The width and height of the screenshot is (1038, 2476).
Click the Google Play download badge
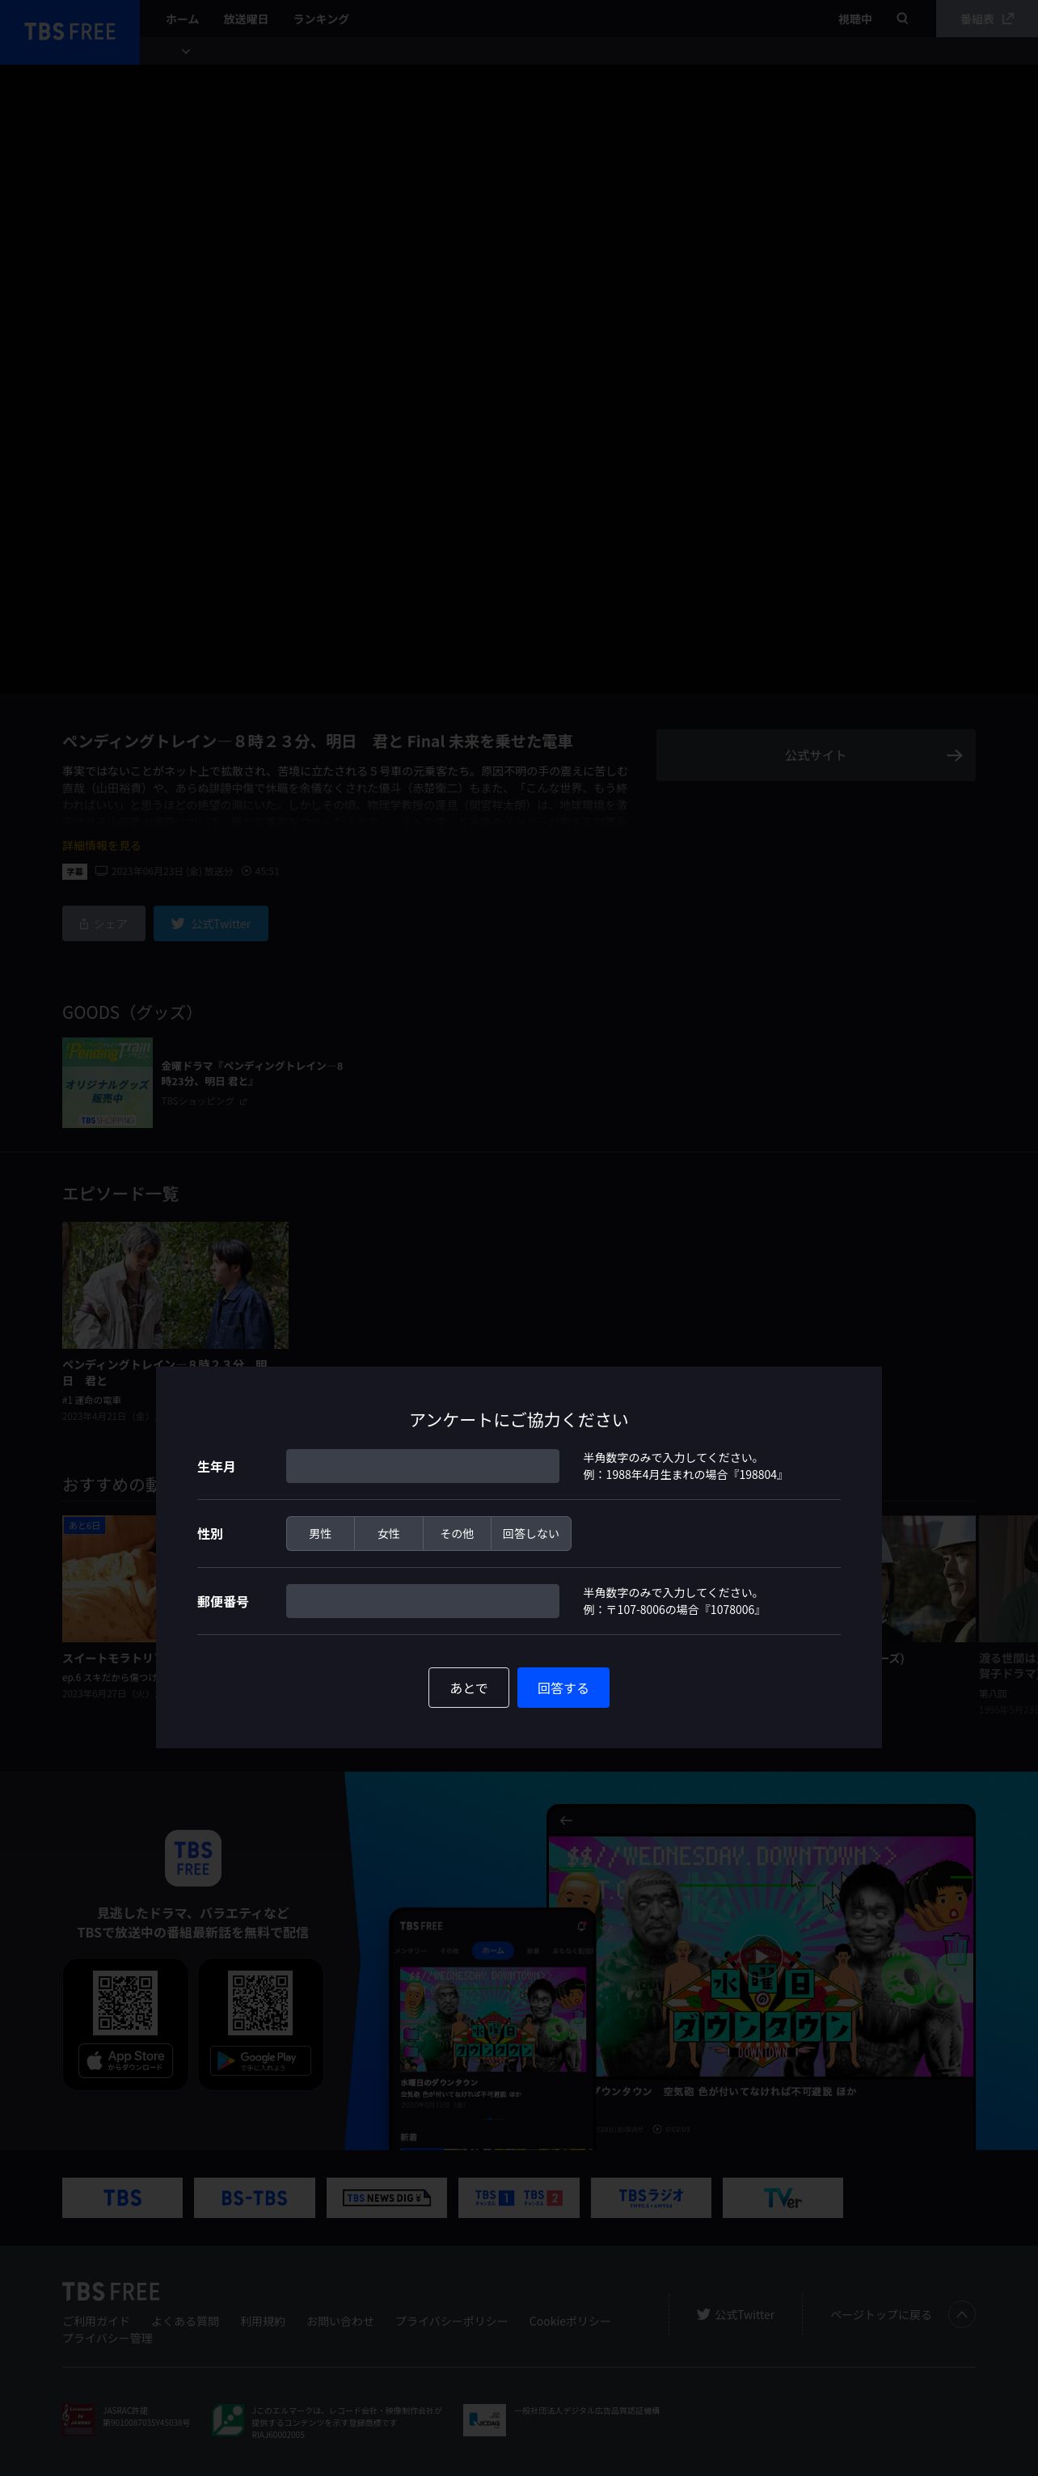pyautogui.click(x=260, y=2060)
